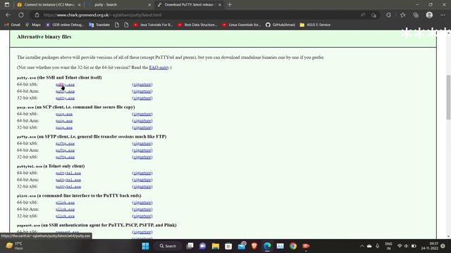Open Windows Start menu
The height and width of the screenshot is (253, 451).
[146, 246]
